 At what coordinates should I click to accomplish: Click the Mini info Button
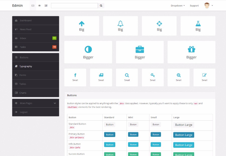click(133, 144)
